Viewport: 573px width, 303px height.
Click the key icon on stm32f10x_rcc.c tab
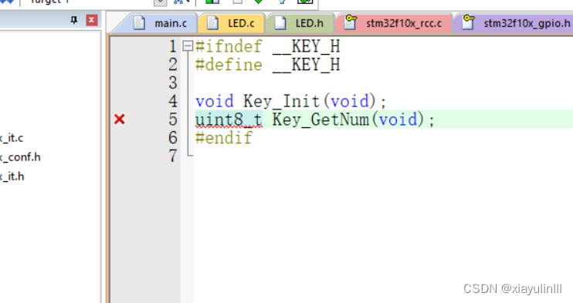tap(351, 22)
